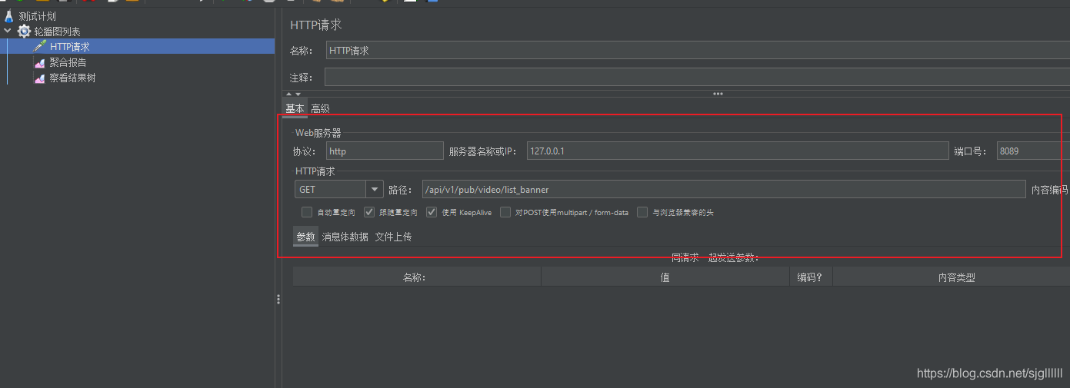Enable 与浏览器兼容的头 checkbox
The width and height of the screenshot is (1070, 388).
pyautogui.click(x=642, y=212)
